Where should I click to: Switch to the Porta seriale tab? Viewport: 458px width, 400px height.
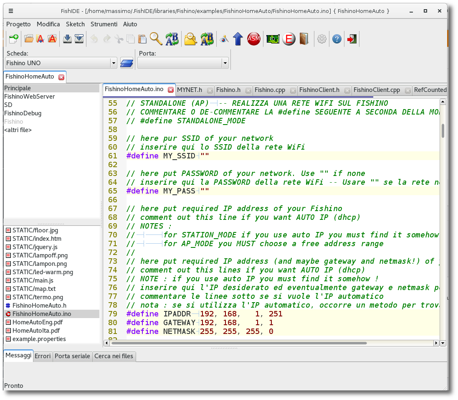(72, 356)
